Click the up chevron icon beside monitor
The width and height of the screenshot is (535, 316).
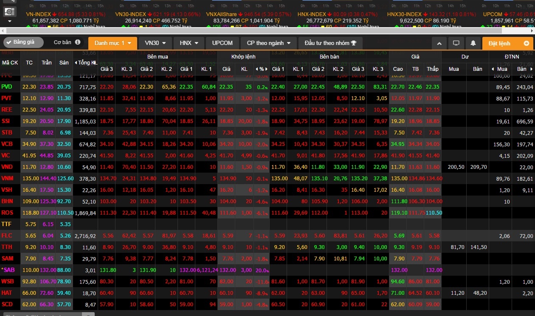tap(439, 43)
